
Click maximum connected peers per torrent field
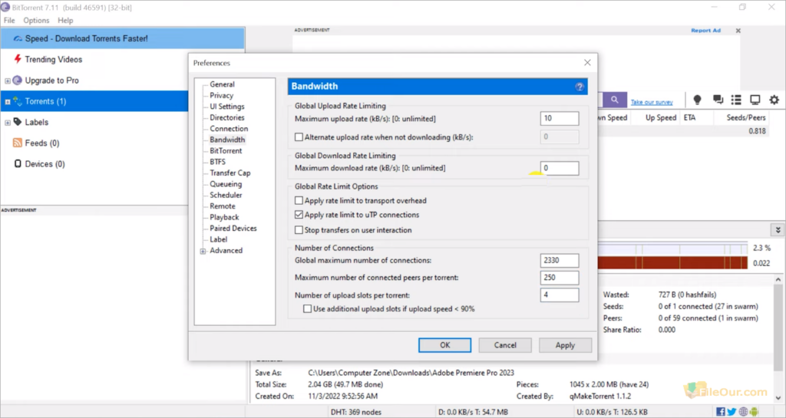[x=560, y=278]
